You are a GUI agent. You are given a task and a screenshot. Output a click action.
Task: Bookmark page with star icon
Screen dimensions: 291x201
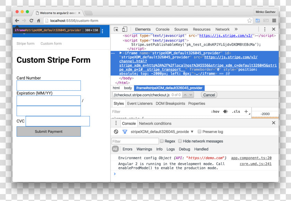(249, 20)
